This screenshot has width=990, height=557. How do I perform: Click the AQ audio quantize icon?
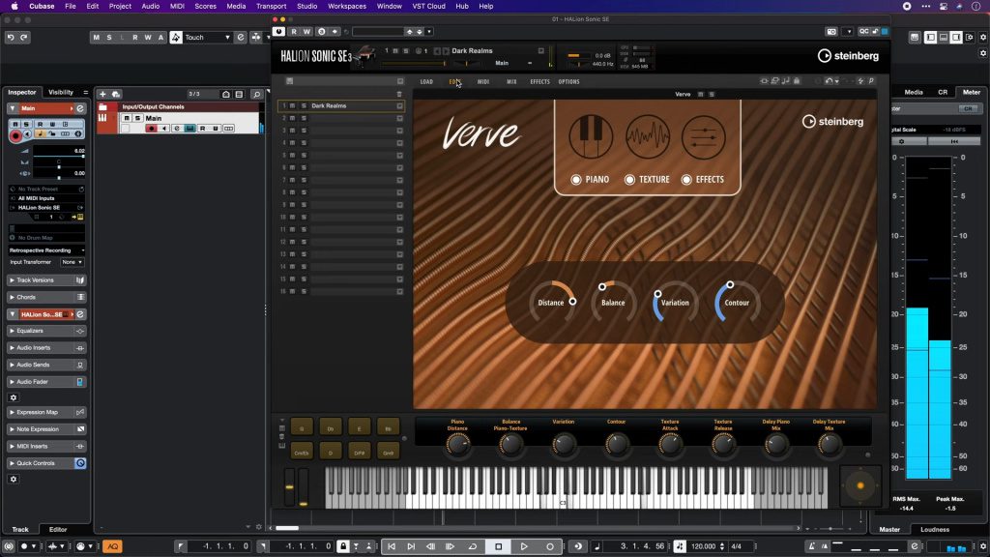pyautogui.click(x=113, y=546)
